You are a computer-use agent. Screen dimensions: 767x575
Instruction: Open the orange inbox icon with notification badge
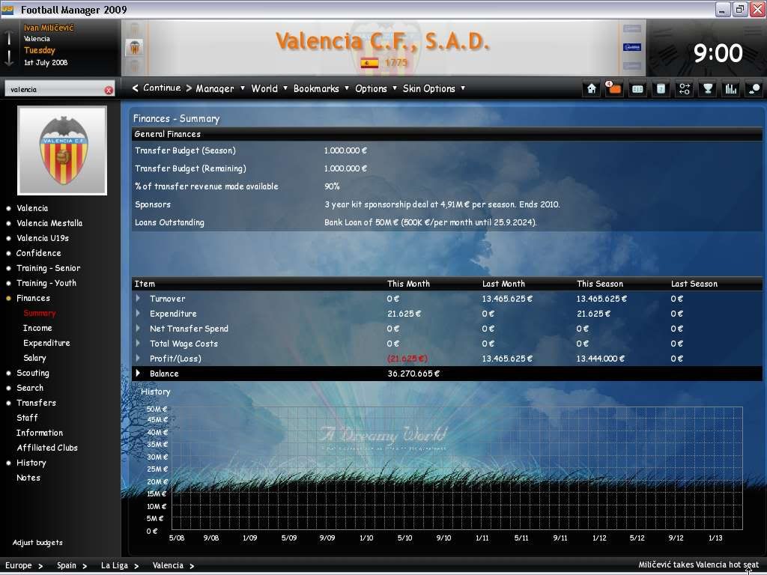click(x=614, y=88)
